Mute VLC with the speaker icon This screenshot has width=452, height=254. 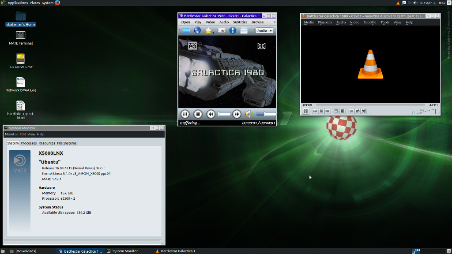tap(413, 113)
